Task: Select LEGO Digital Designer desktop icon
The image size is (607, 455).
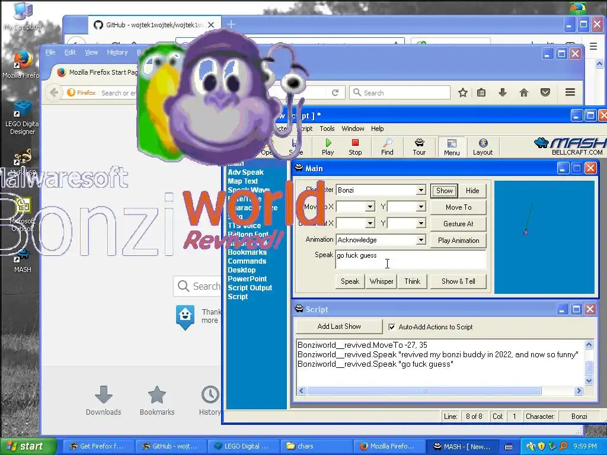Action: 22,118
